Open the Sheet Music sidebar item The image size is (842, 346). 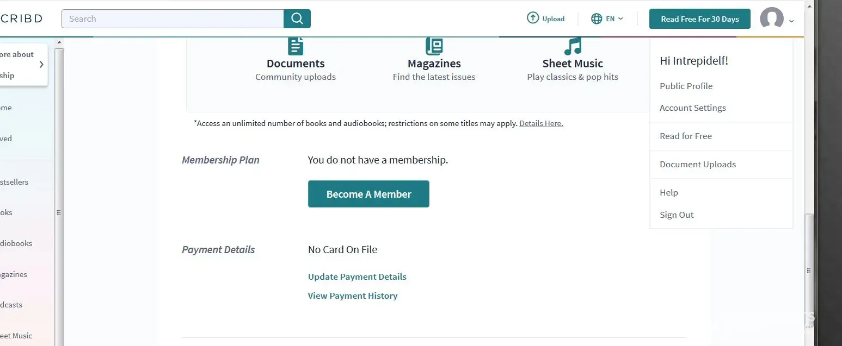pyautogui.click(x=16, y=336)
